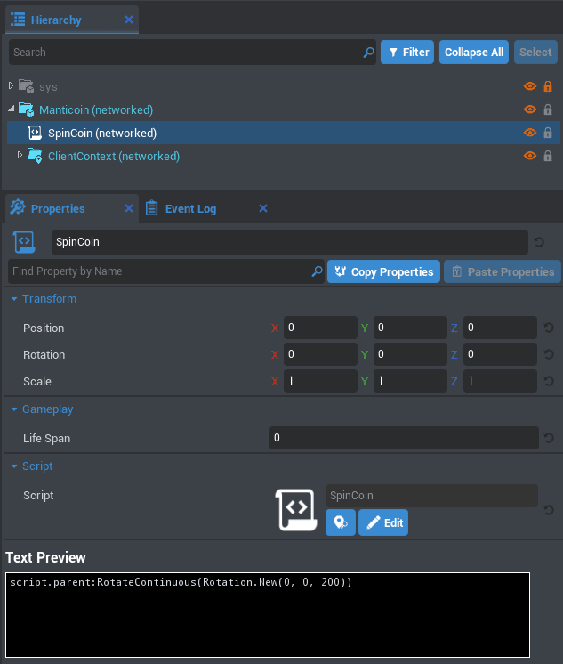Click the Scale X field
The image size is (563, 664).
point(320,381)
